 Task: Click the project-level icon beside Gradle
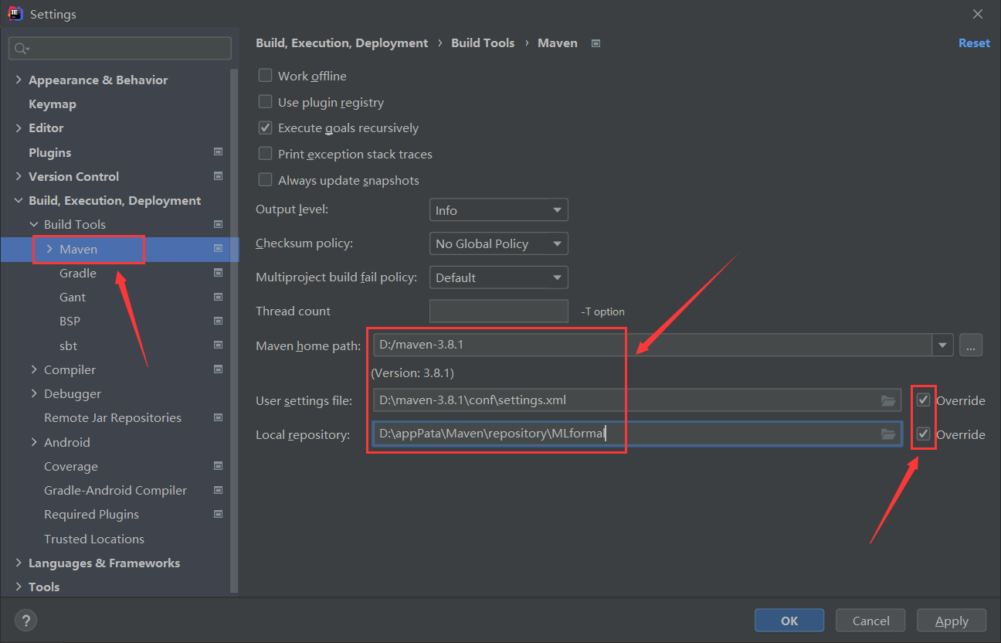(218, 273)
